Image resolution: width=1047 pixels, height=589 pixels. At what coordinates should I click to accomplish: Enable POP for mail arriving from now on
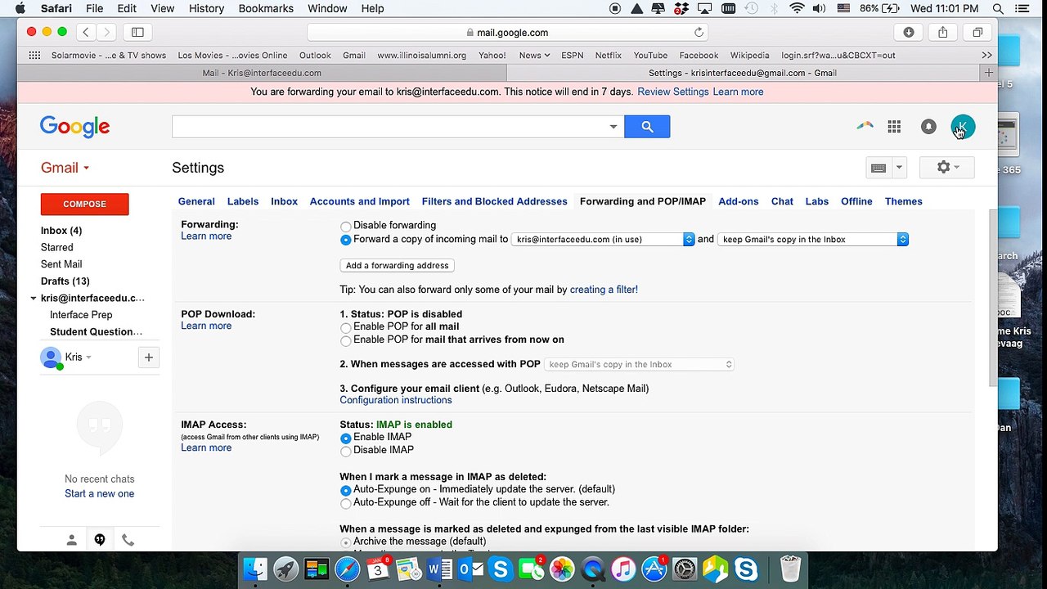pos(345,340)
